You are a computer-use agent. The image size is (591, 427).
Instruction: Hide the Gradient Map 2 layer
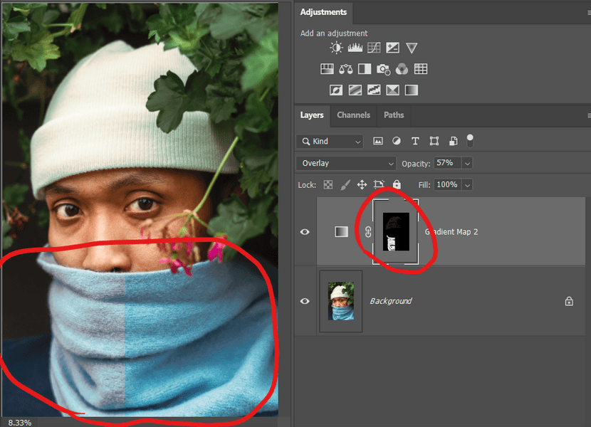(305, 232)
